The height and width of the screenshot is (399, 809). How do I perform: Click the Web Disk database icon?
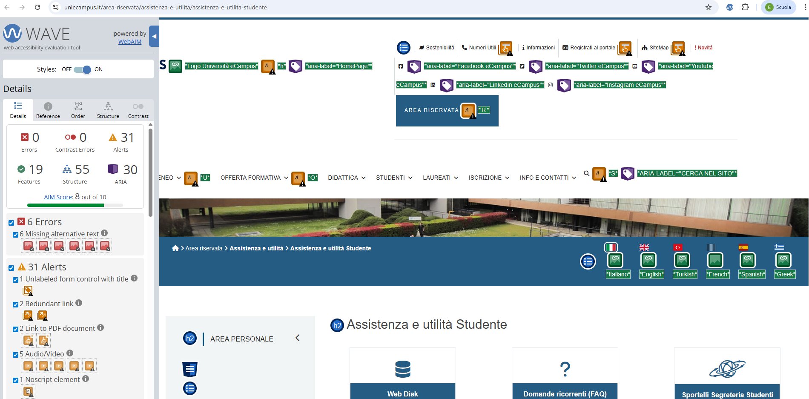(x=402, y=369)
